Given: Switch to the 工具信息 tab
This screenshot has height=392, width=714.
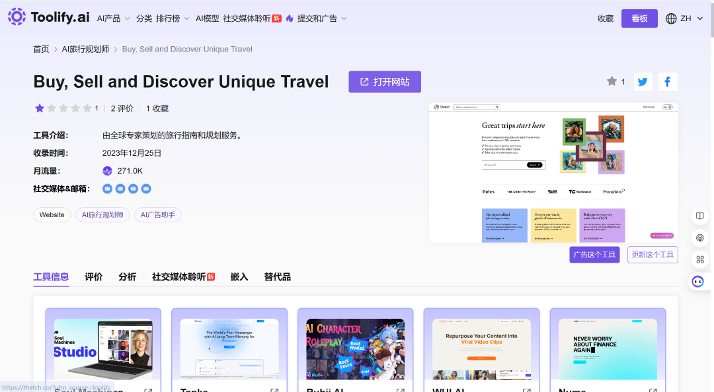Looking at the screenshot, I should point(51,277).
